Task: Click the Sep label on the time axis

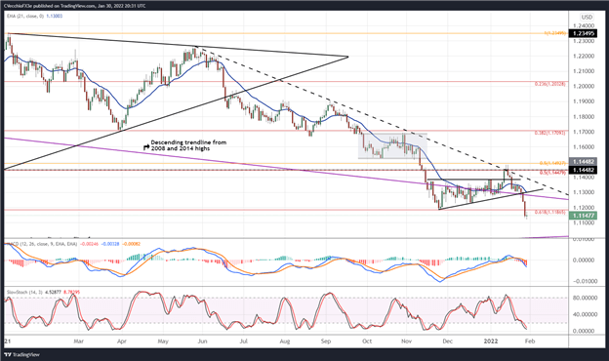Action: pos(326,341)
